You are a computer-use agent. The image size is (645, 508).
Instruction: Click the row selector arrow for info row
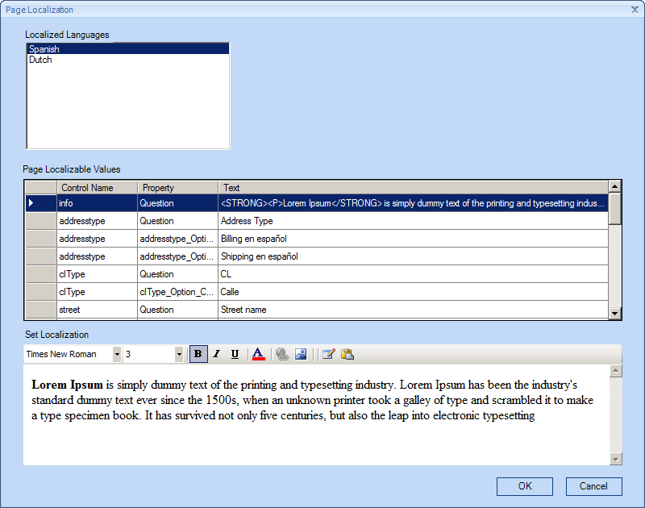(41, 203)
